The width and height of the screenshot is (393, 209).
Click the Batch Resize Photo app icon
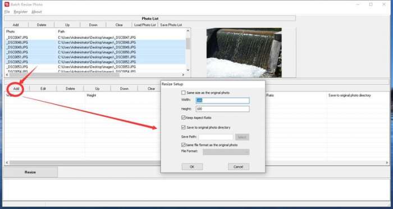coord(7,4)
